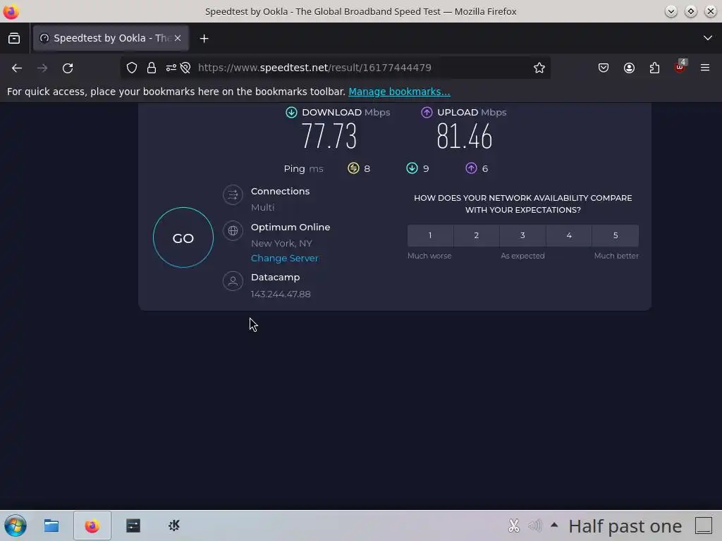Screen dimensions: 722x541
Task: Click the show desktop button
Action: pos(704,526)
